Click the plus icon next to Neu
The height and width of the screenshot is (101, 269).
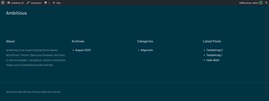point(54,3)
